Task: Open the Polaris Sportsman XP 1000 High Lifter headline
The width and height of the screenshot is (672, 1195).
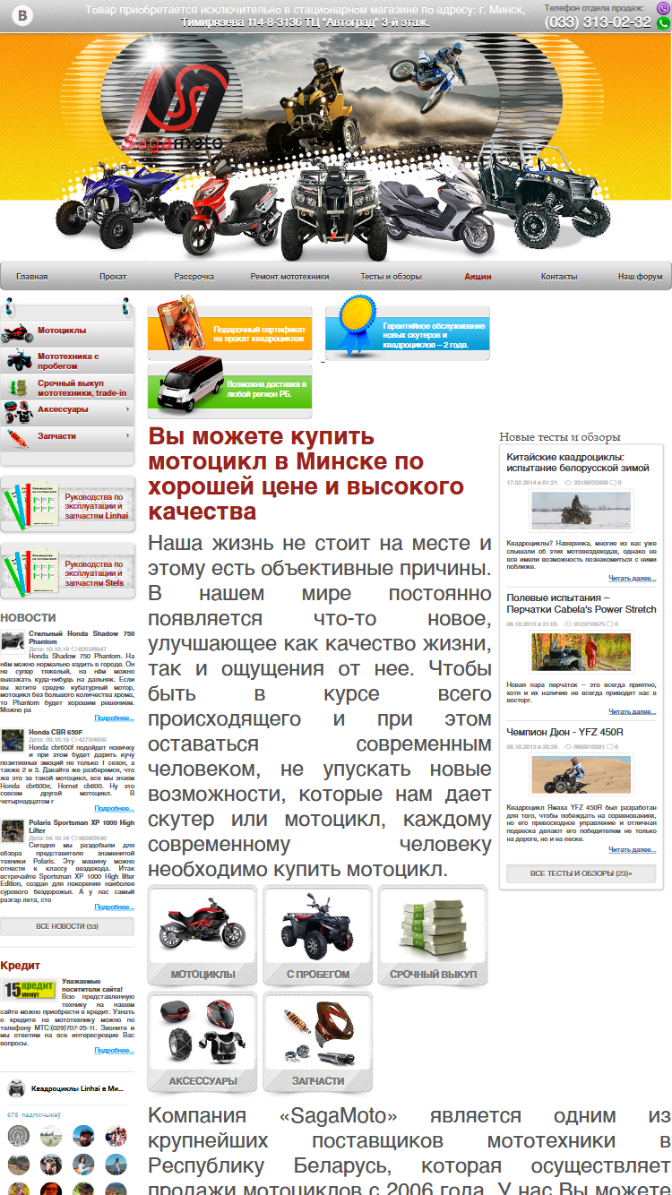Action: pyautogui.click(x=82, y=827)
